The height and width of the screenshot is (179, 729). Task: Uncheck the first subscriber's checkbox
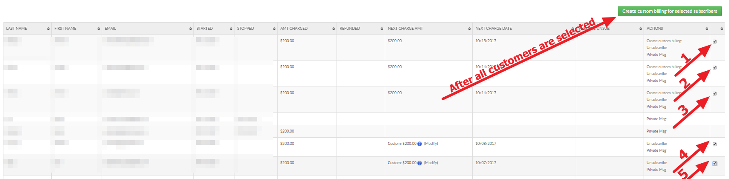(x=714, y=41)
